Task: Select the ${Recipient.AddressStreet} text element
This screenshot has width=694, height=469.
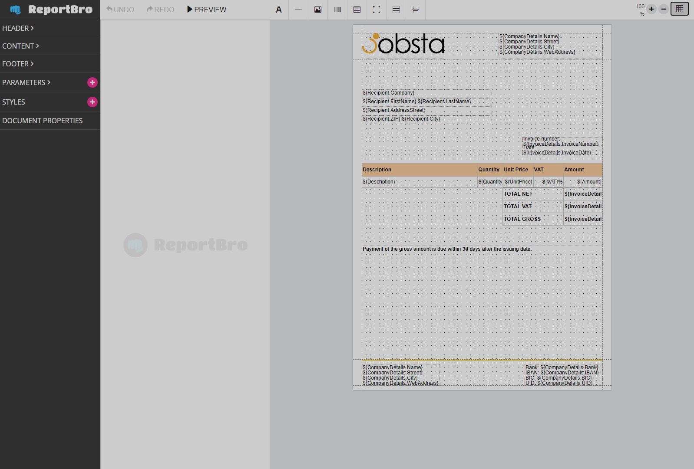Action: pos(427,110)
